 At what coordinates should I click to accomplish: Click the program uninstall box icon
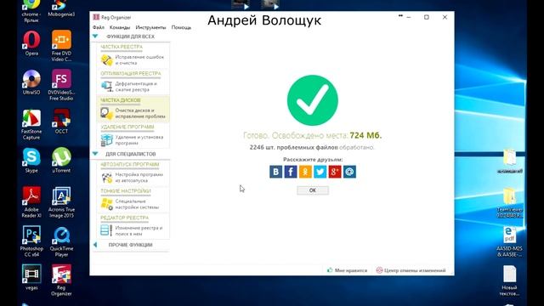pos(107,140)
